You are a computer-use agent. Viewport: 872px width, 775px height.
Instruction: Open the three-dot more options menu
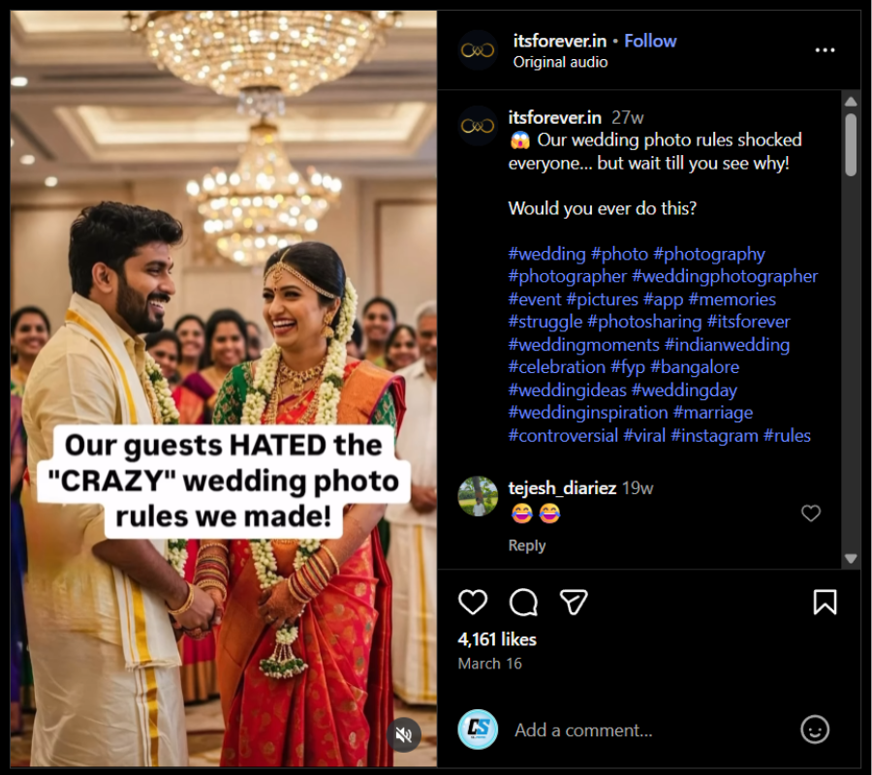825,50
